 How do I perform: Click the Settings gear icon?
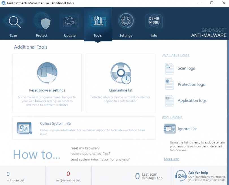(126, 21)
